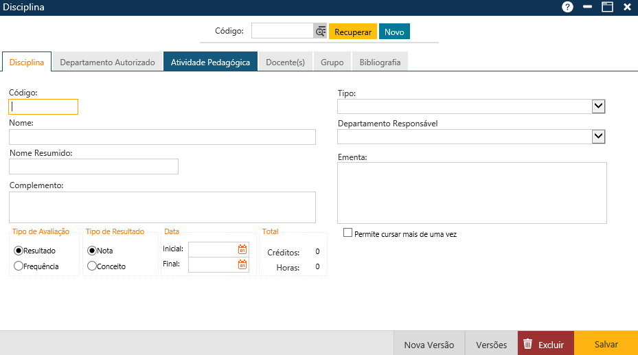Choose the Conceito result type
The height and width of the screenshot is (355, 638).
coord(92,266)
